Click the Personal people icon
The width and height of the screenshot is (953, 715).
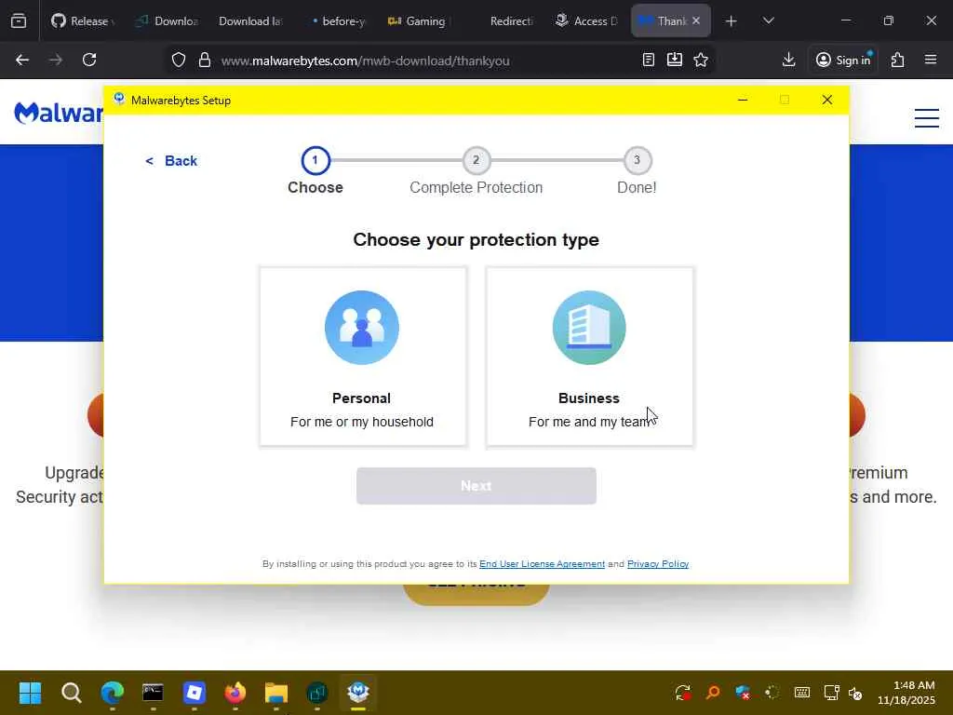[x=362, y=327]
